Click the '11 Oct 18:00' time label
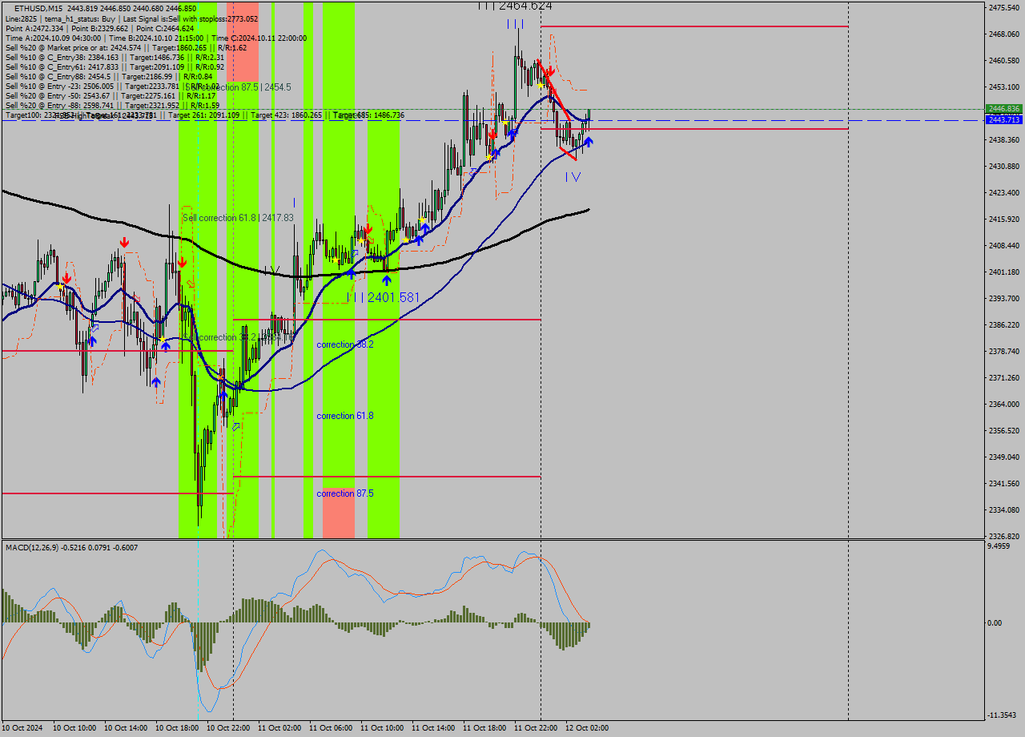This screenshot has width=1025, height=737. (484, 728)
